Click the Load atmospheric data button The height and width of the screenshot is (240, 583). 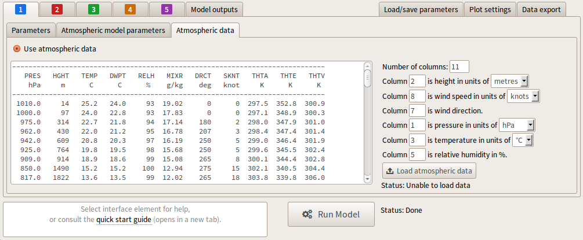(429, 171)
